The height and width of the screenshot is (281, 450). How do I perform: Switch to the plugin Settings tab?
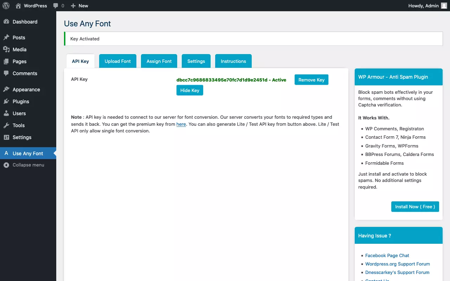[196, 61]
